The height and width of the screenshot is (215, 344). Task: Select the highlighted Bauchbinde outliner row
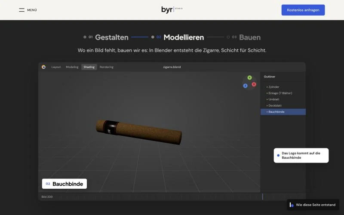click(x=283, y=112)
